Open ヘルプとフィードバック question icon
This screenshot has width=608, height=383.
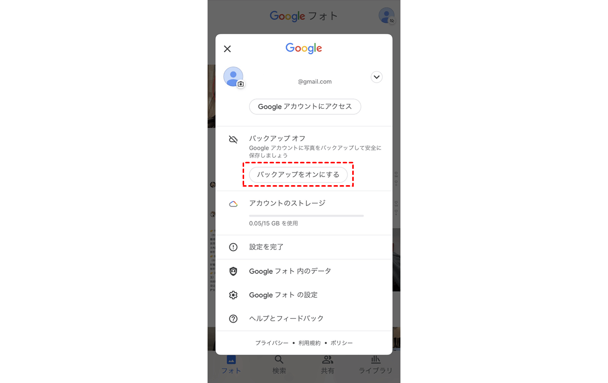point(233,319)
